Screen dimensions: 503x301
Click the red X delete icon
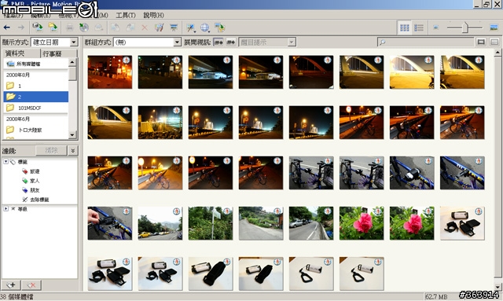[145, 28]
